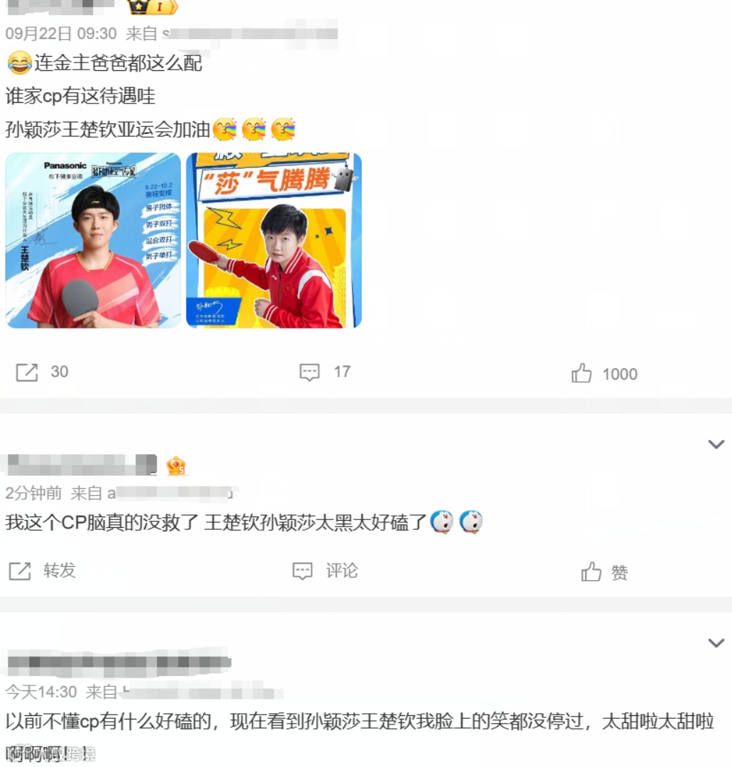
Task: Expand the second post's chevron menu
Action: pos(716,444)
